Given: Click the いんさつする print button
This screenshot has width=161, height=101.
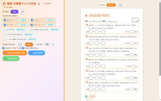Looking at the screenshot, I should click(x=36, y=53).
